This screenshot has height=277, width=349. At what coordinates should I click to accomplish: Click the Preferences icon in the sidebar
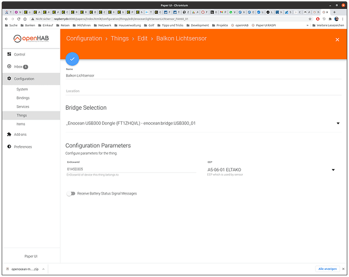click(x=9, y=147)
